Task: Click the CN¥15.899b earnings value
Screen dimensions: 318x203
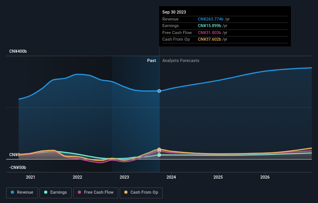Action: click(x=210, y=26)
